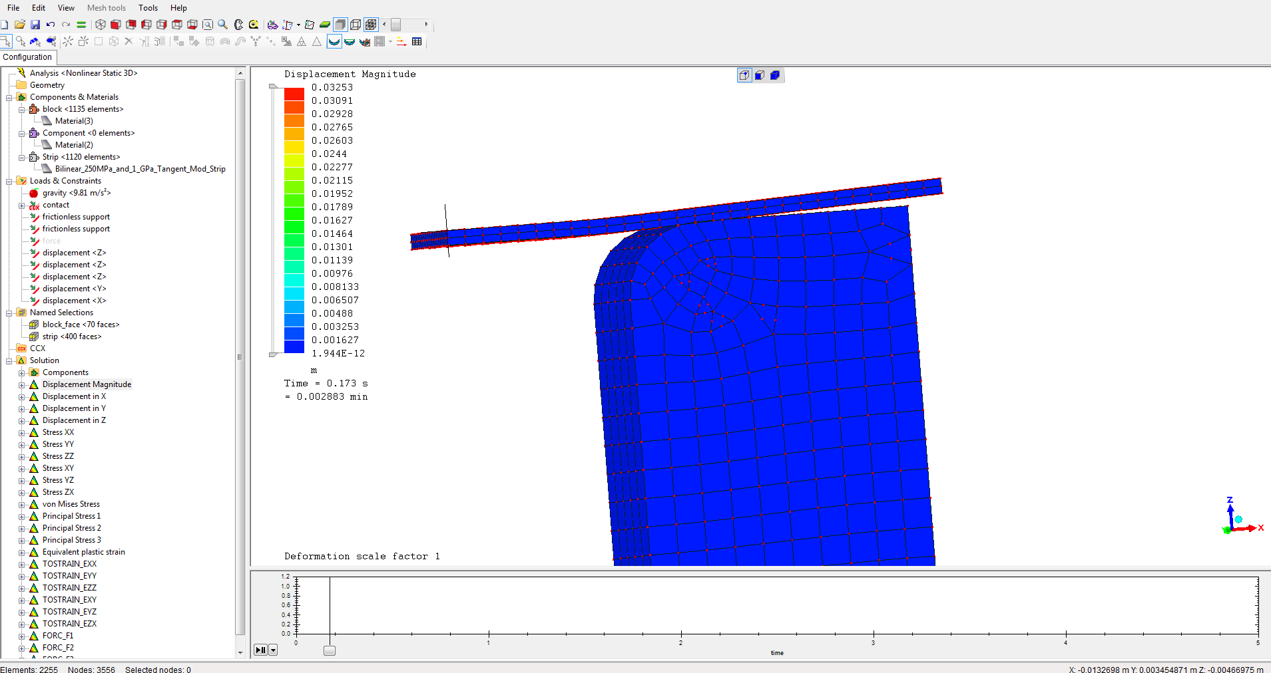The image size is (1271, 673).
Task: Select the block_face <70 faces> named selection
Action: [x=81, y=325]
